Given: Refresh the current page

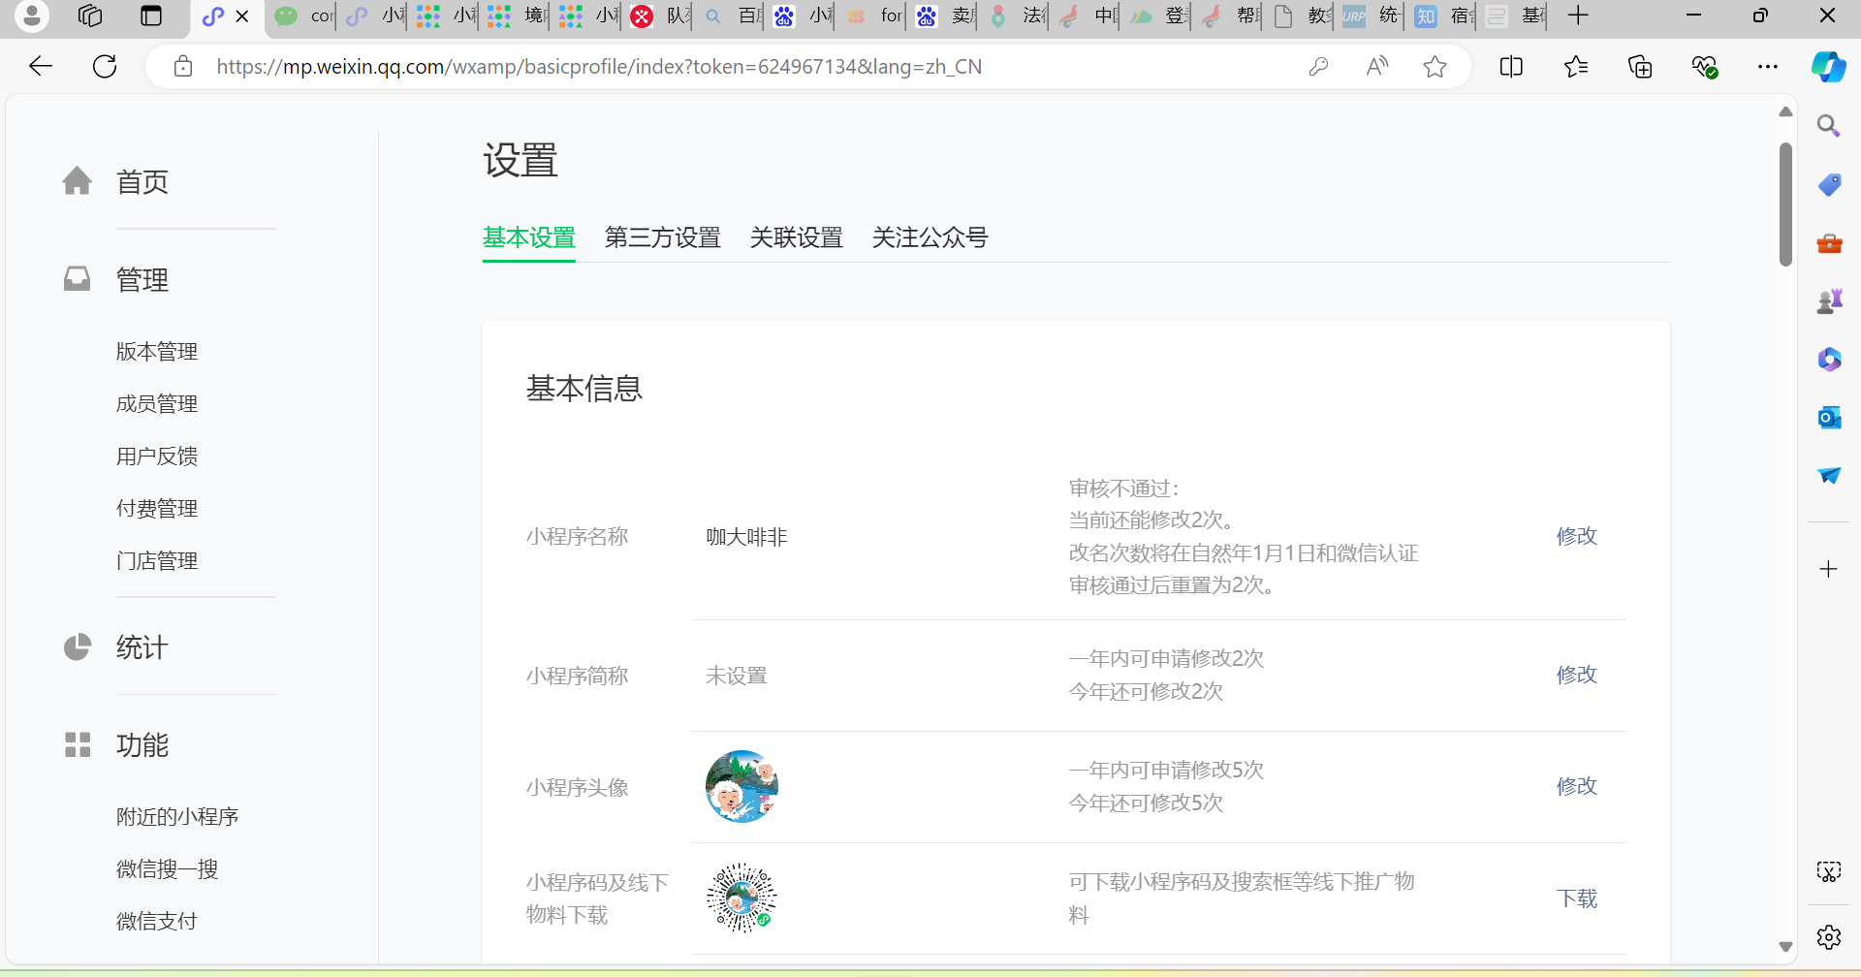Looking at the screenshot, I should (x=105, y=66).
